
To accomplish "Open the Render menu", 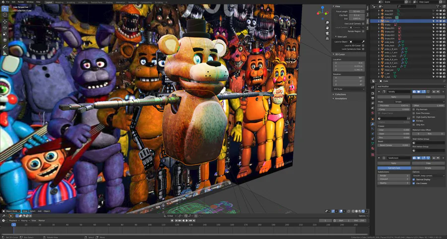I will tap(21, 2).
